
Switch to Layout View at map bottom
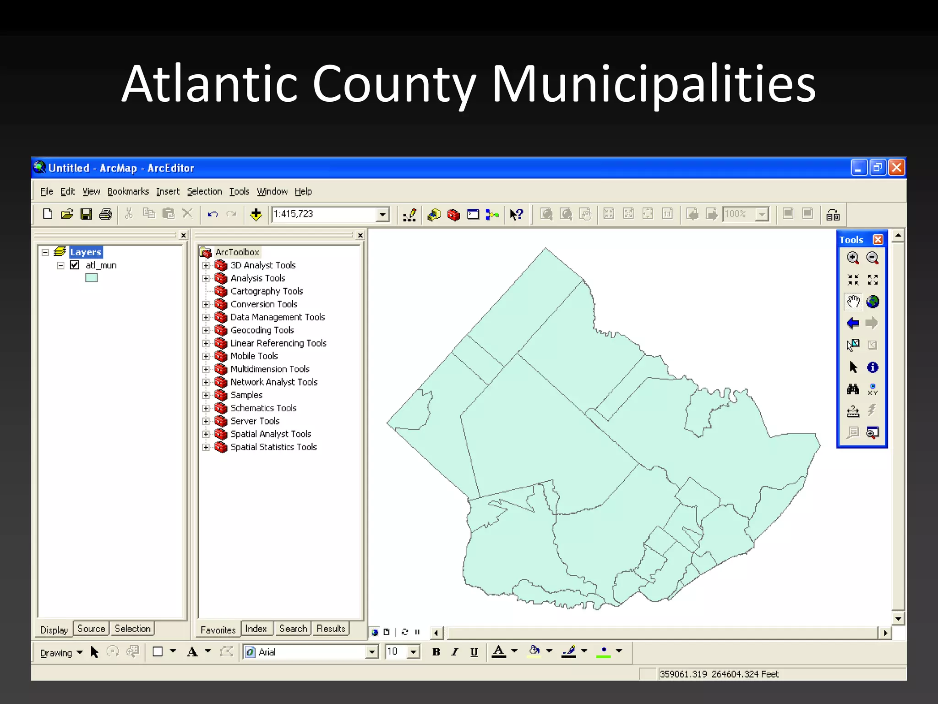(386, 632)
